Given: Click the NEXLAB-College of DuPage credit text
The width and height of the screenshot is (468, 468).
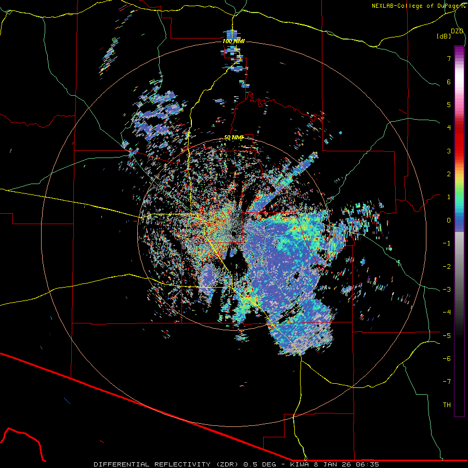Looking at the screenshot, I should click(x=418, y=6).
